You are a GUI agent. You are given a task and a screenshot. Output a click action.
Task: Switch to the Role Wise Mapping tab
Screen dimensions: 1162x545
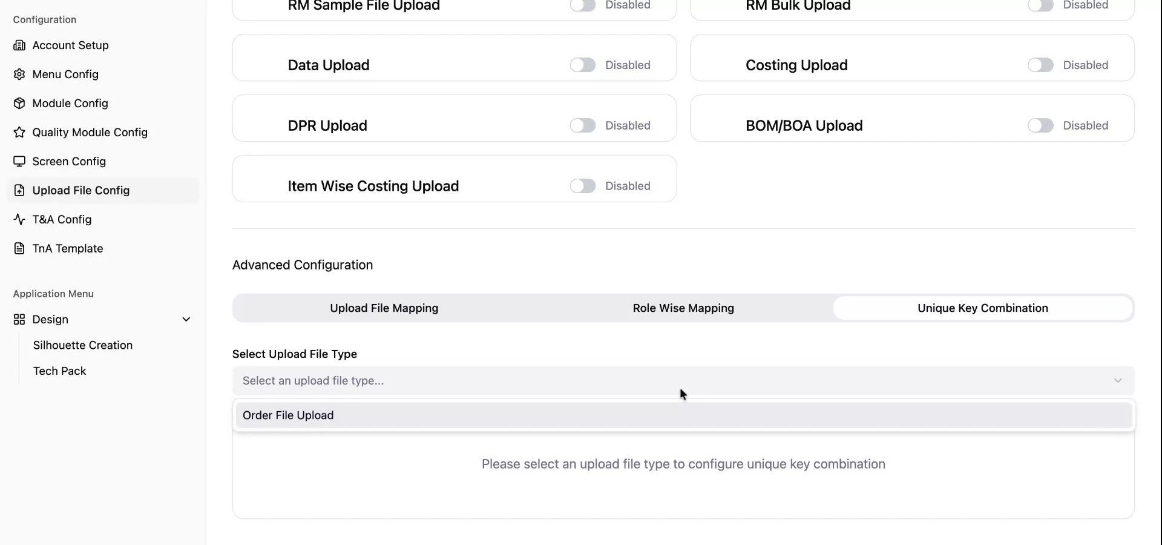coord(683,308)
